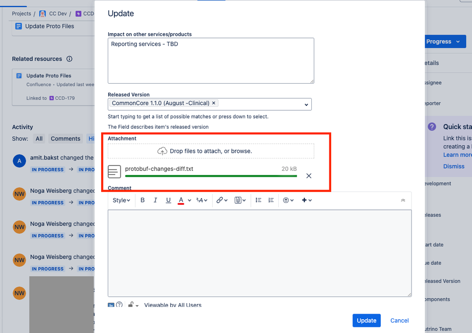Open the plus insert-more dropdown
The image size is (472, 333).
307,200
